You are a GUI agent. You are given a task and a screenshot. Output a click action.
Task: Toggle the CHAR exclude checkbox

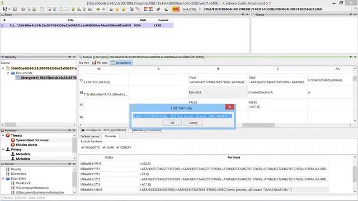[x=104, y=147]
